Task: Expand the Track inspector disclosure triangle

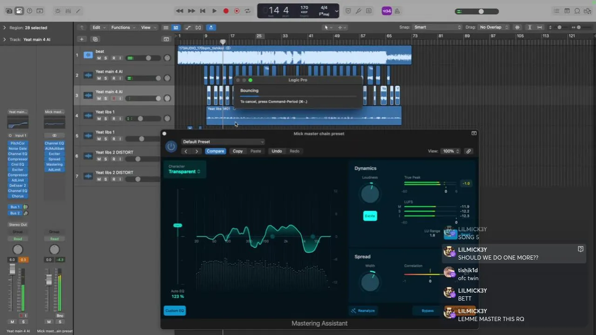Action: click(x=5, y=40)
